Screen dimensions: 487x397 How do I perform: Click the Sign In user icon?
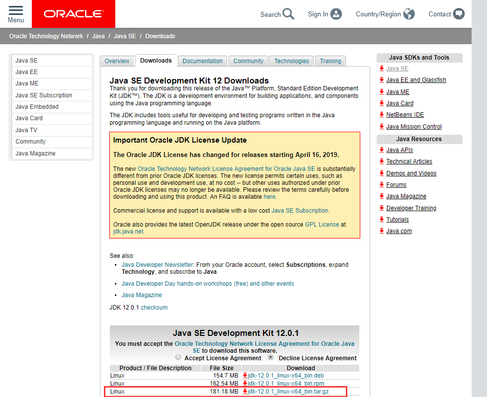click(336, 14)
